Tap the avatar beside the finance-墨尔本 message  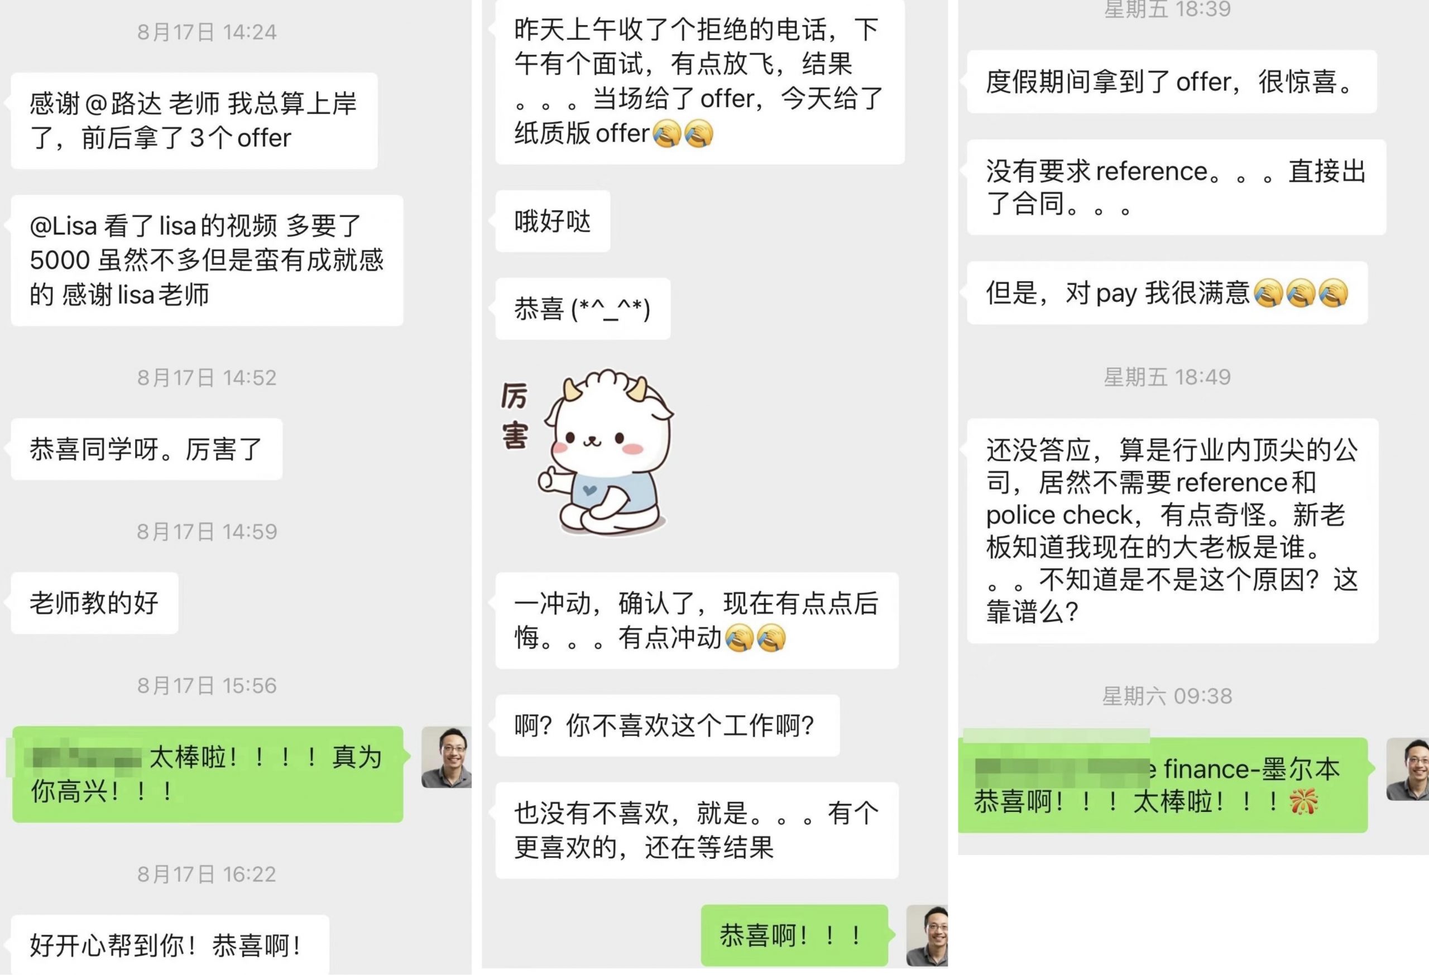point(1407,769)
